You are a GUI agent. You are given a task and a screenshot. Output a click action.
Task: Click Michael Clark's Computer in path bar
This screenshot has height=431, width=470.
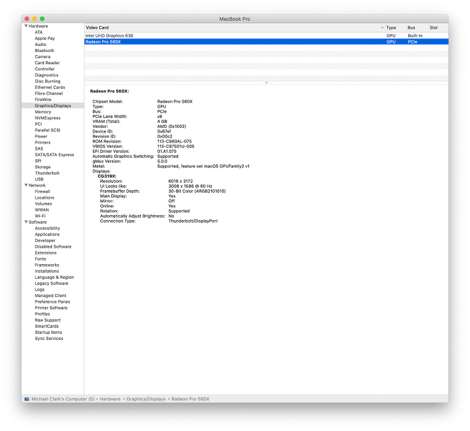[63, 399]
